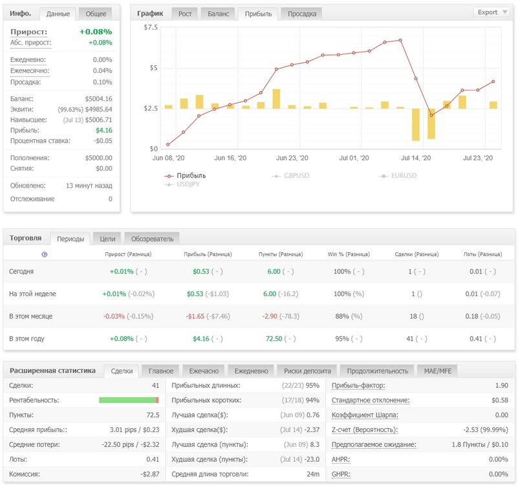518x485 pixels.
Task: Click the first data point at Jun 08
Action: [x=168, y=144]
